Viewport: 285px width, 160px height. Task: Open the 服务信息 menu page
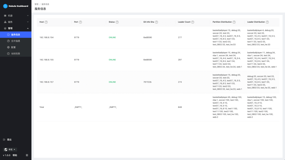(16, 35)
